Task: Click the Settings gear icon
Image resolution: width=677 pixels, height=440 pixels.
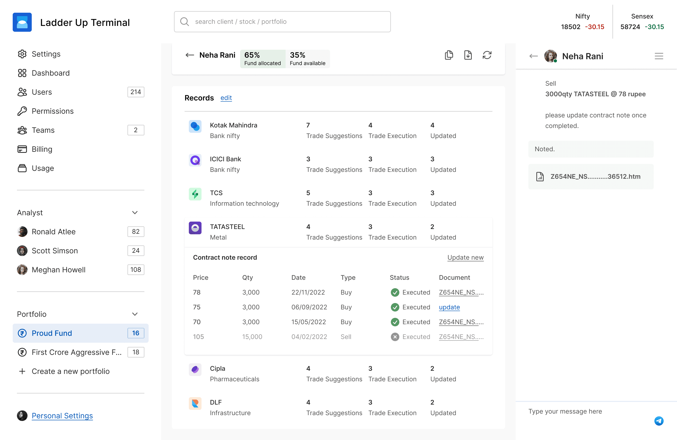Action: click(x=22, y=54)
